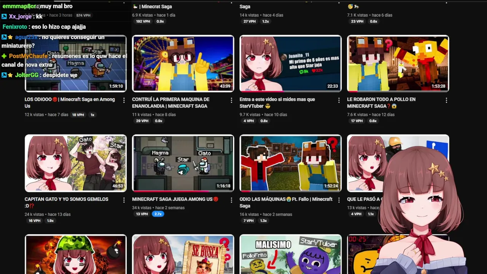
Task: Click title CAPITAN GATO Y YO SOMOS GEMELOS
Action: click(x=67, y=202)
